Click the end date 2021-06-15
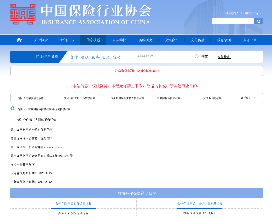Viewport: 272px width, 220px height. coord(45,182)
